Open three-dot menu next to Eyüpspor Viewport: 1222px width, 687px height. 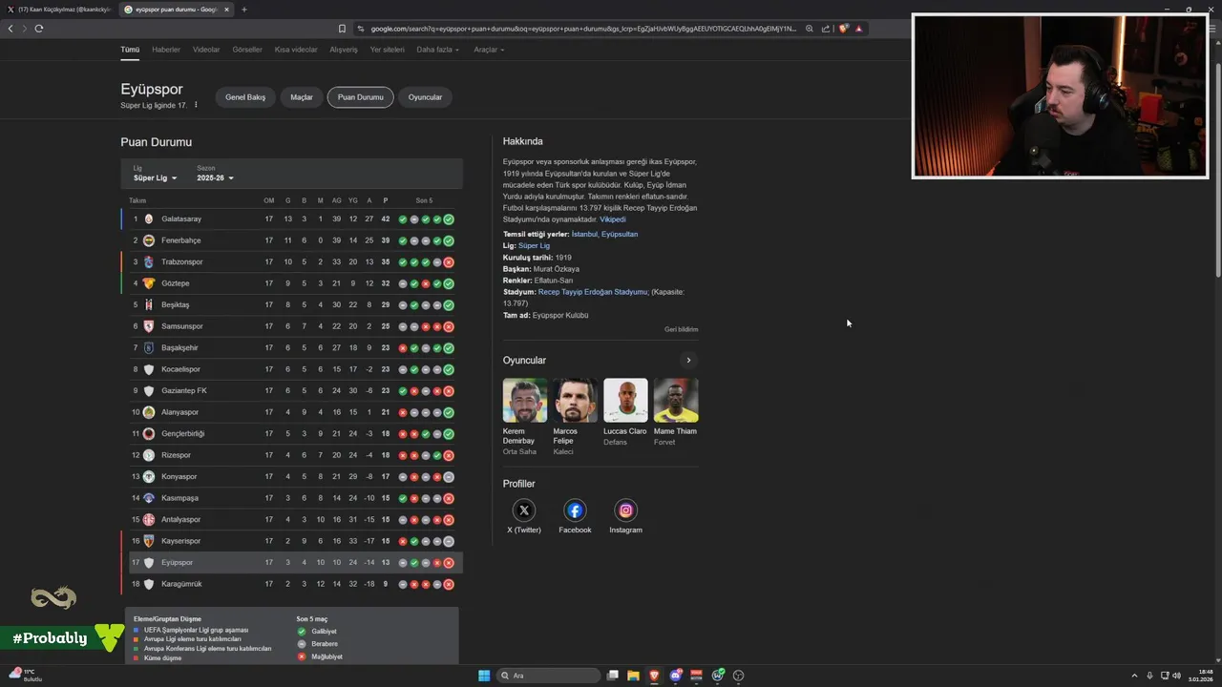(196, 105)
